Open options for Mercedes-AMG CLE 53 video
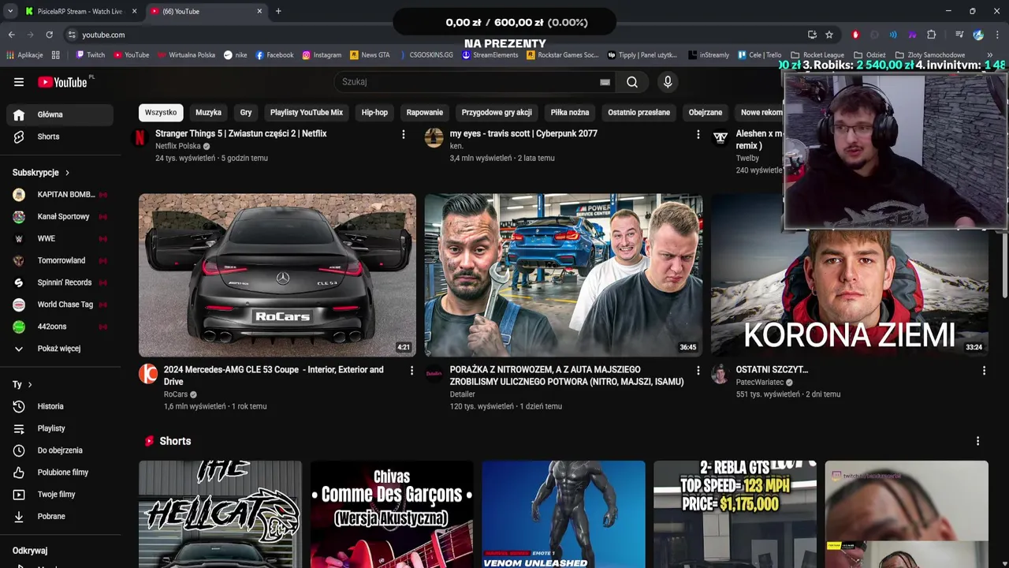1009x568 pixels. pos(411,370)
